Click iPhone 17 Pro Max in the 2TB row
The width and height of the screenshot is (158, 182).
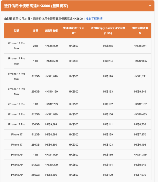click(16, 46)
